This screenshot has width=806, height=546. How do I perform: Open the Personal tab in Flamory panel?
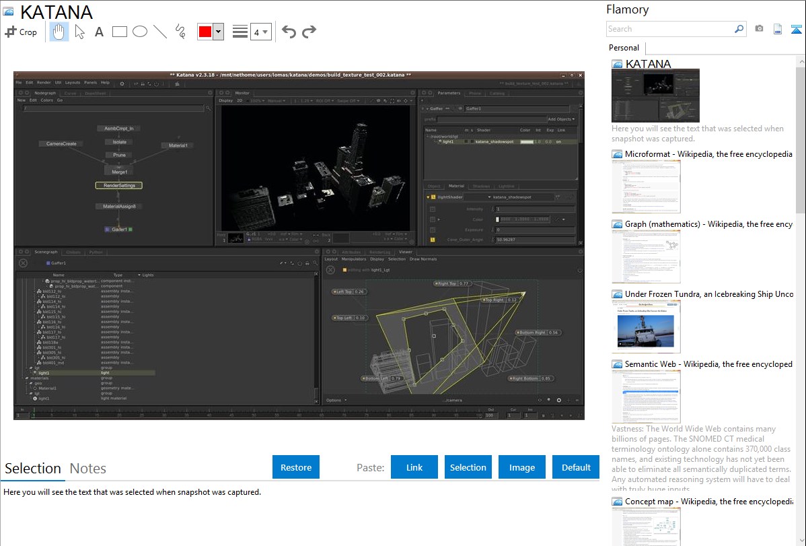(x=624, y=48)
